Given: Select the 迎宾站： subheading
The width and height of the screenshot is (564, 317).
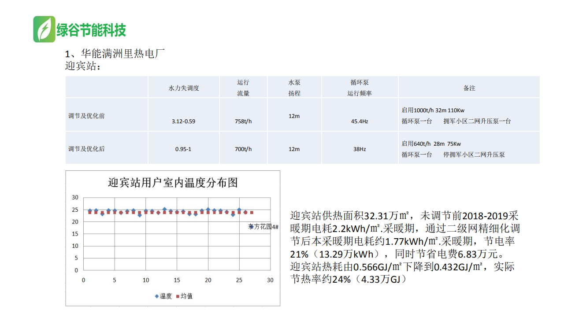Looking at the screenshot, I should tap(83, 66).
